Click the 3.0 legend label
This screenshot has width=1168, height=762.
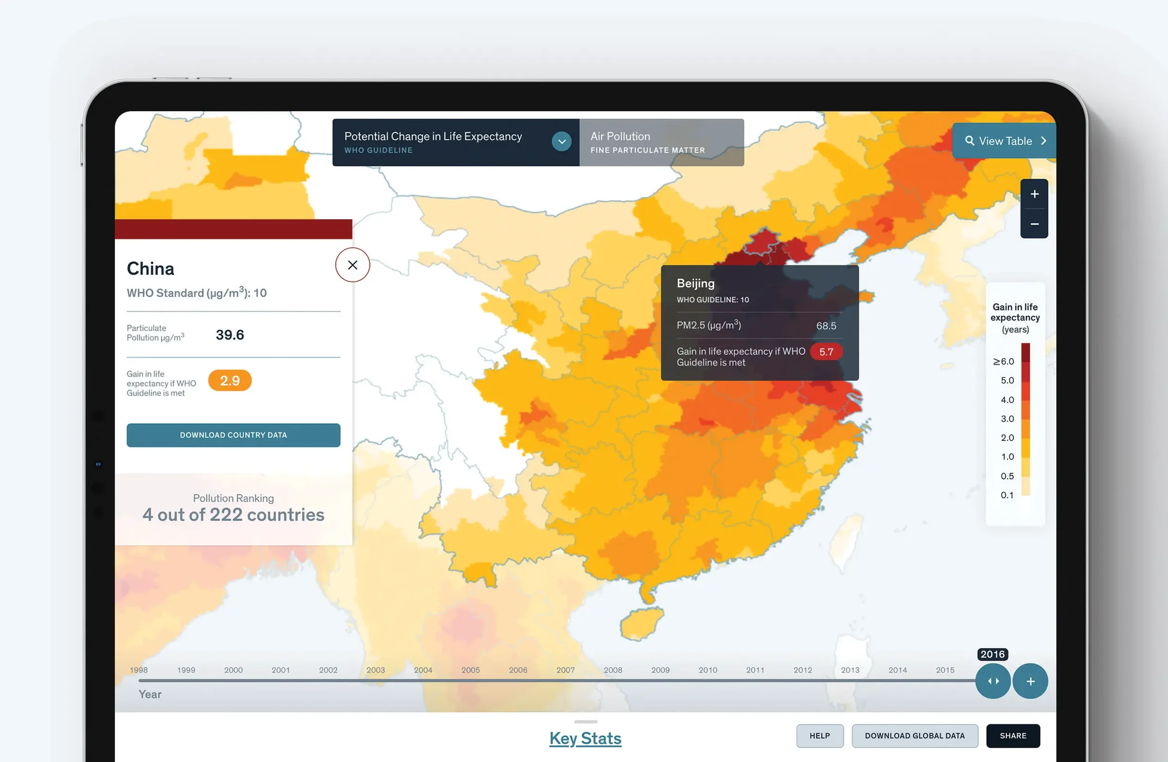click(x=1007, y=419)
